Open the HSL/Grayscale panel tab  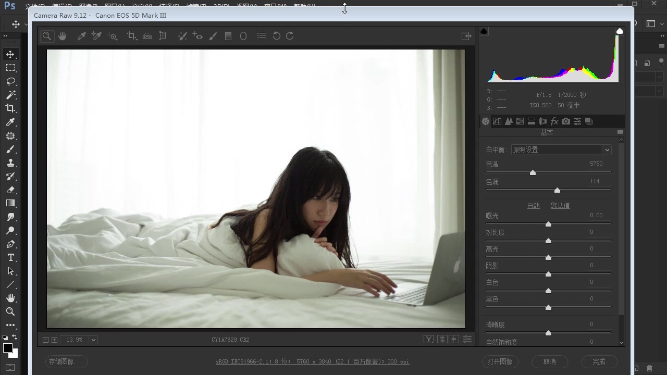pos(520,121)
